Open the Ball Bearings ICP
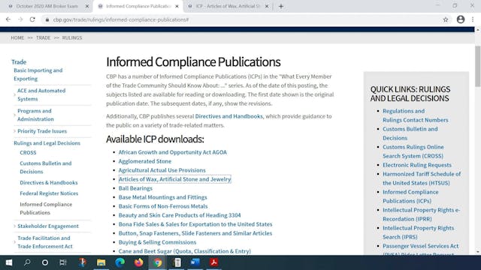The width and height of the screenshot is (481, 270). point(135,188)
